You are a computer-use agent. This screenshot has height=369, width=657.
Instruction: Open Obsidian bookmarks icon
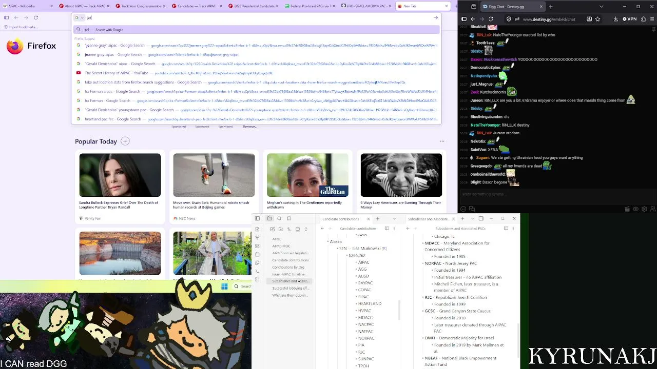click(x=289, y=219)
